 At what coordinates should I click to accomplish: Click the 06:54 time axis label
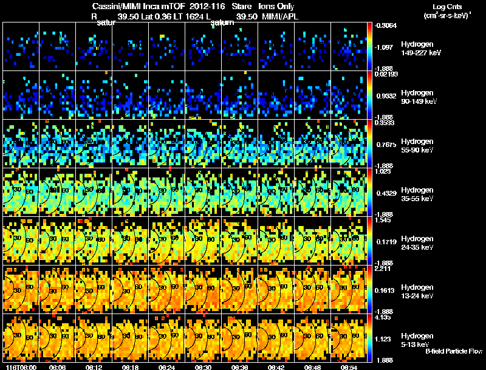[x=349, y=367]
